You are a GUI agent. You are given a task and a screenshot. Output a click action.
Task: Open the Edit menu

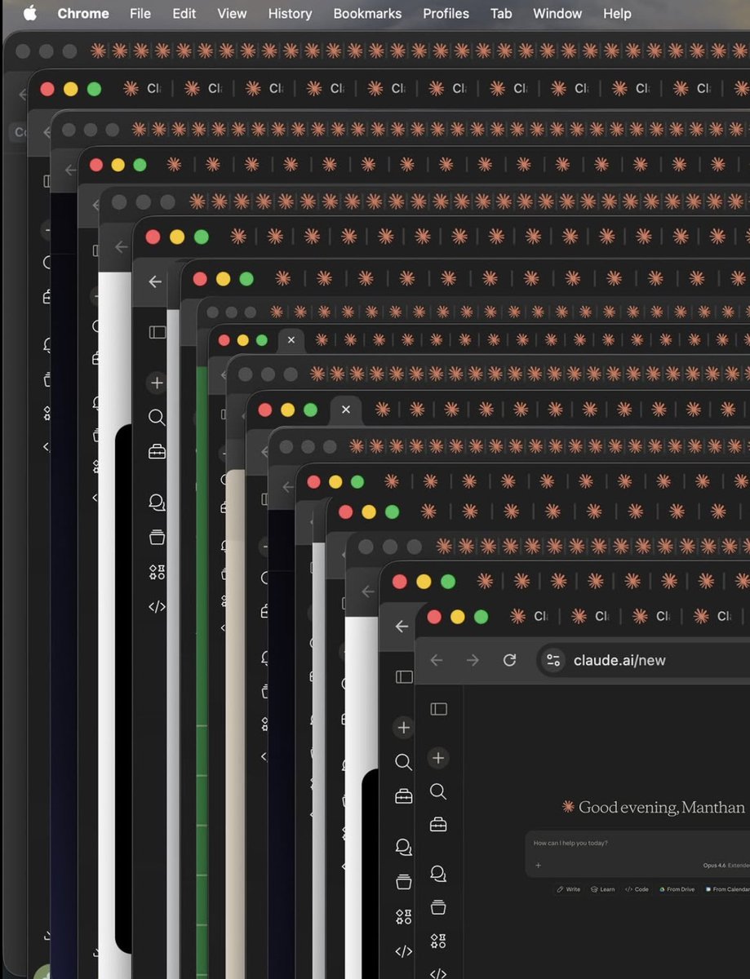click(x=184, y=13)
